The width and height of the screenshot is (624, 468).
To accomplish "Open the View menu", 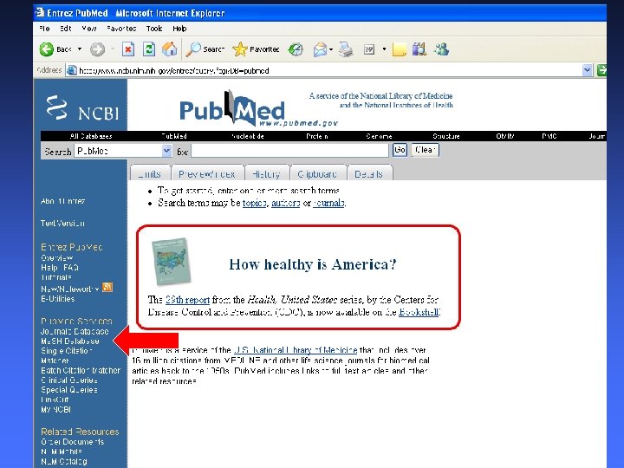I will point(88,29).
